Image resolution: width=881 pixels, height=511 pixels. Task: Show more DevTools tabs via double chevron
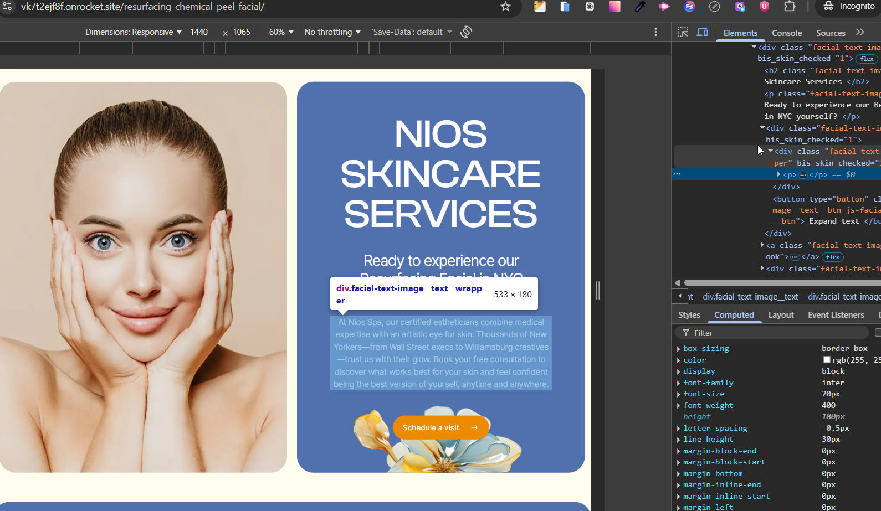tap(860, 32)
